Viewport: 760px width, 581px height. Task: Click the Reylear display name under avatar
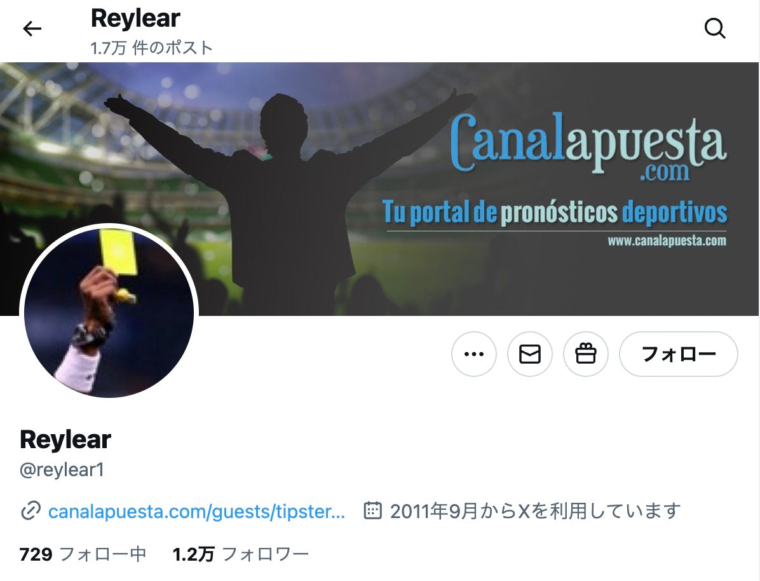coord(65,440)
